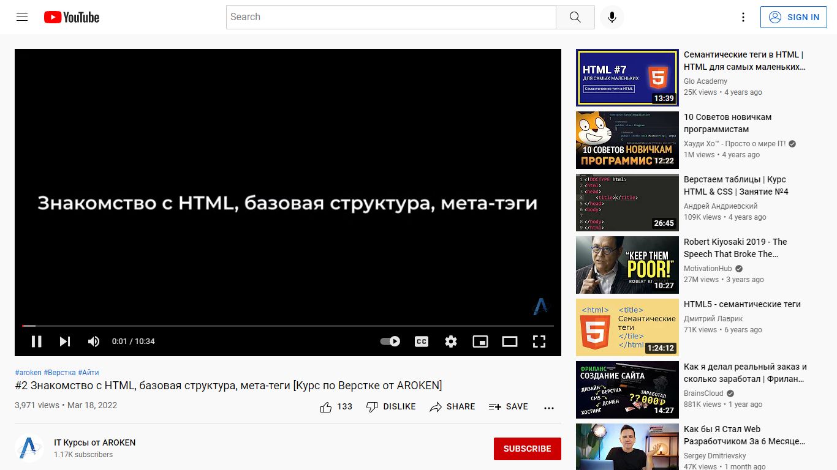Click the 1.17K subscribers text
Image resolution: width=837 pixels, height=470 pixels.
[83, 455]
